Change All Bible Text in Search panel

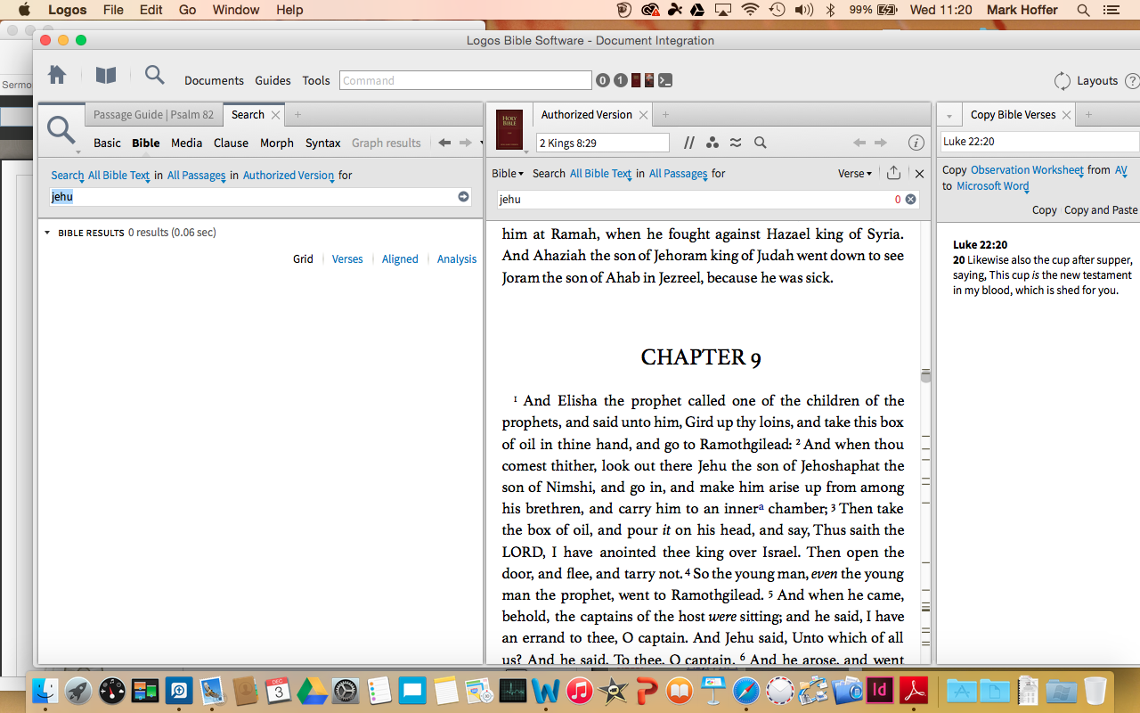pos(118,176)
